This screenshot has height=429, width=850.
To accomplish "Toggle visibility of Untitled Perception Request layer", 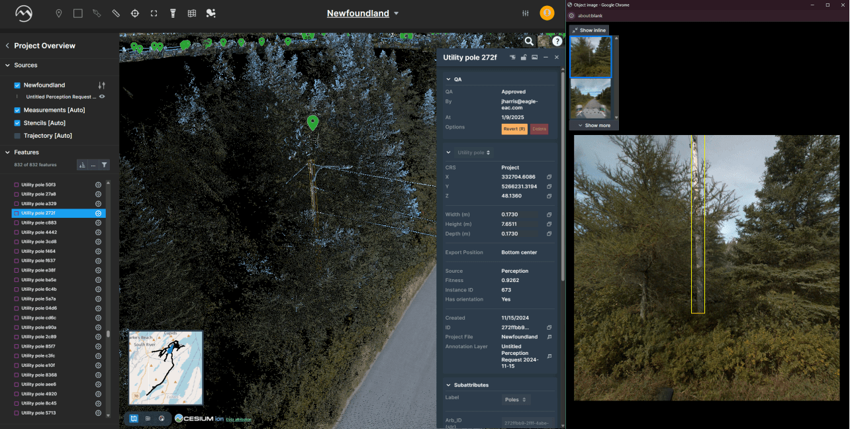I will pyautogui.click(x=102, y=97).
